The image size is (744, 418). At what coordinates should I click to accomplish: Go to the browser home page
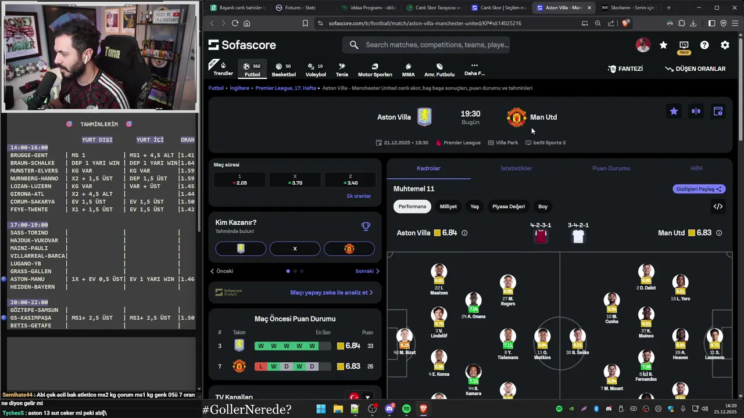[247, 23]
